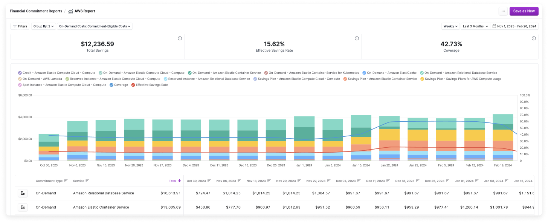Viewport: 548px width, 223px height.
Task: Toggle On-Demand - Amazon Elastic Compute Cloud legend
Action: point(142,73)
